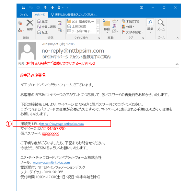Viewport: 185px width, 195px height.
Task: Click the Save icon in the title bar
Action: (24, 7)
